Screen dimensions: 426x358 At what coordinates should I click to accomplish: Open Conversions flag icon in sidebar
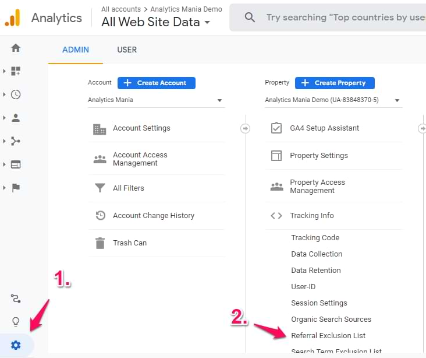(x=16, y=188)
